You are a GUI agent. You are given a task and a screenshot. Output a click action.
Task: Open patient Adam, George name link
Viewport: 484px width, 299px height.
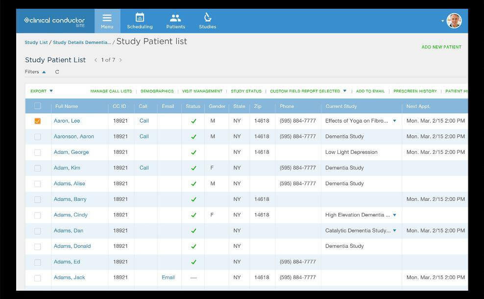click(72, 152)
